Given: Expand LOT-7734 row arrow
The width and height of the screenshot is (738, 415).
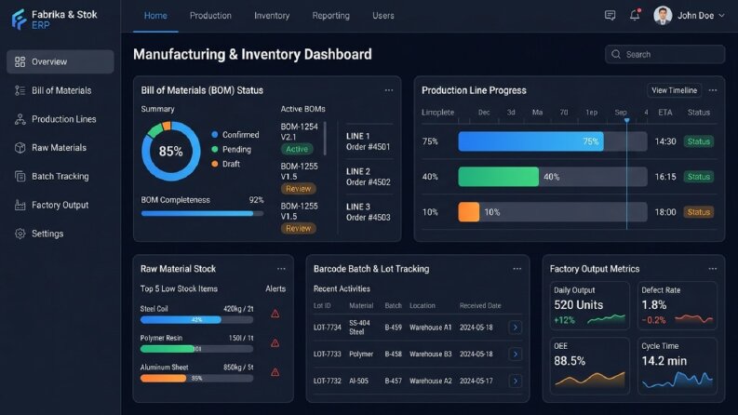Looking at the screenshot, I should tap(516, 328).
